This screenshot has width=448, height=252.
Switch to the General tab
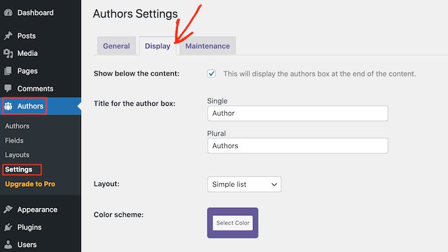[117, 46]
